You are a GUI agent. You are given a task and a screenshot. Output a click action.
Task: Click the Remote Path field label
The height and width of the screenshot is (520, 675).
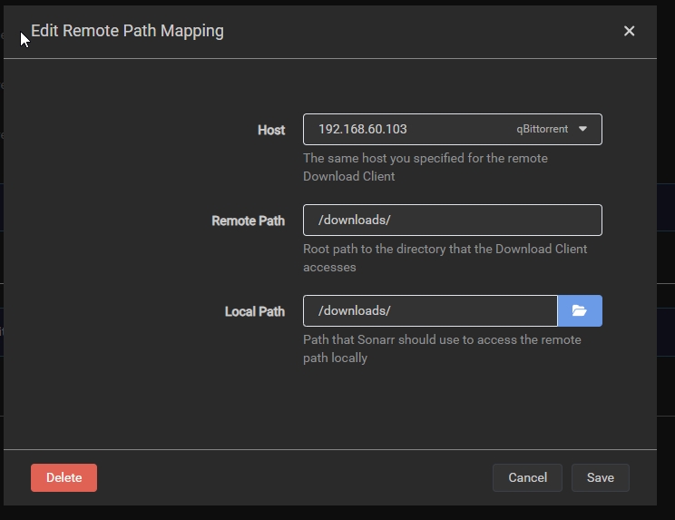[248, 221]
